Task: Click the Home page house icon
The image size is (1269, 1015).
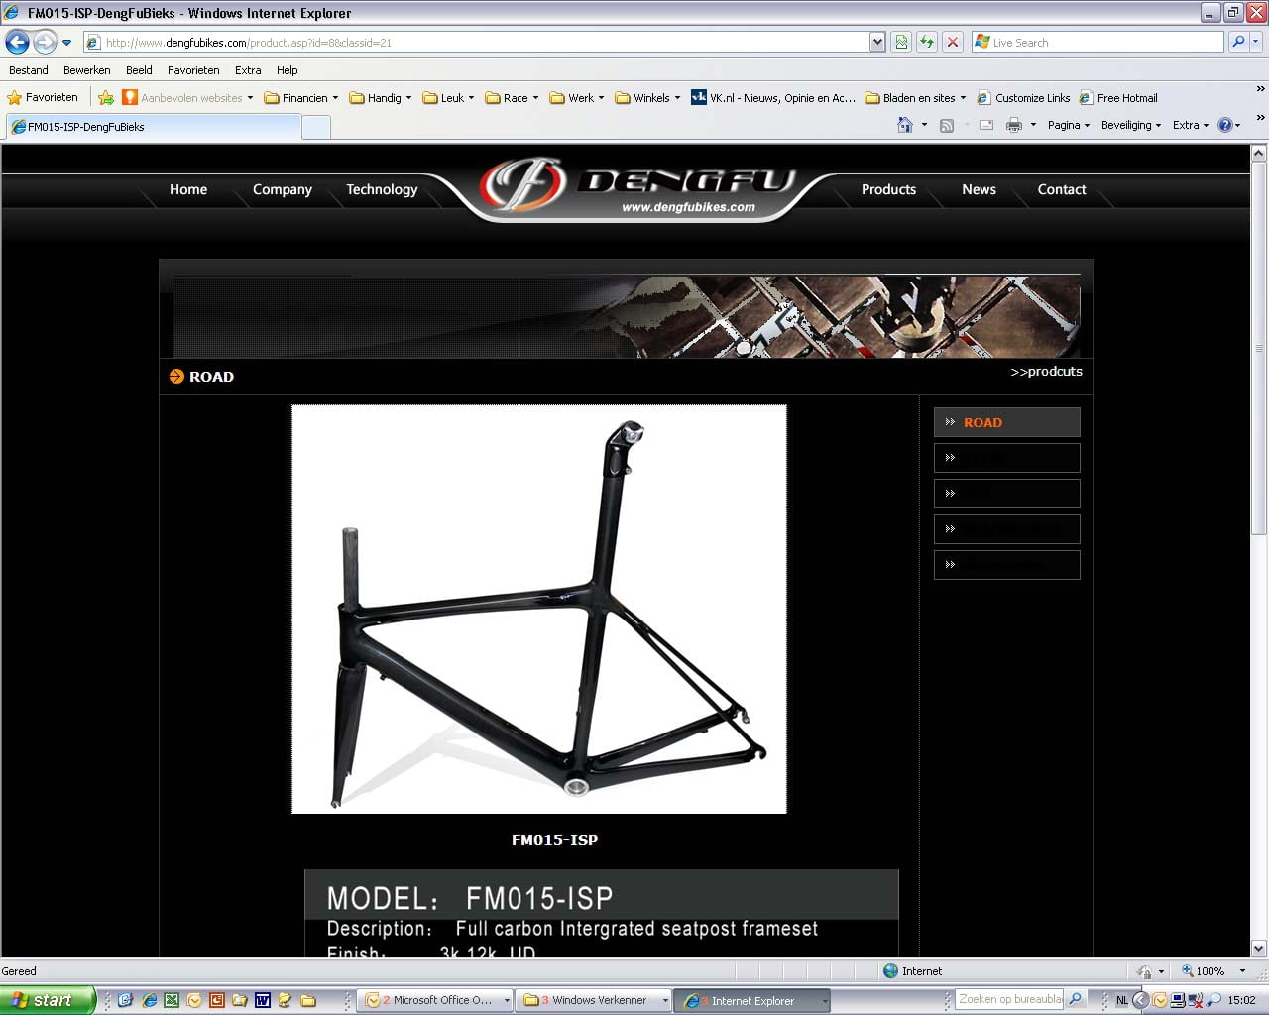Action: 904,125
